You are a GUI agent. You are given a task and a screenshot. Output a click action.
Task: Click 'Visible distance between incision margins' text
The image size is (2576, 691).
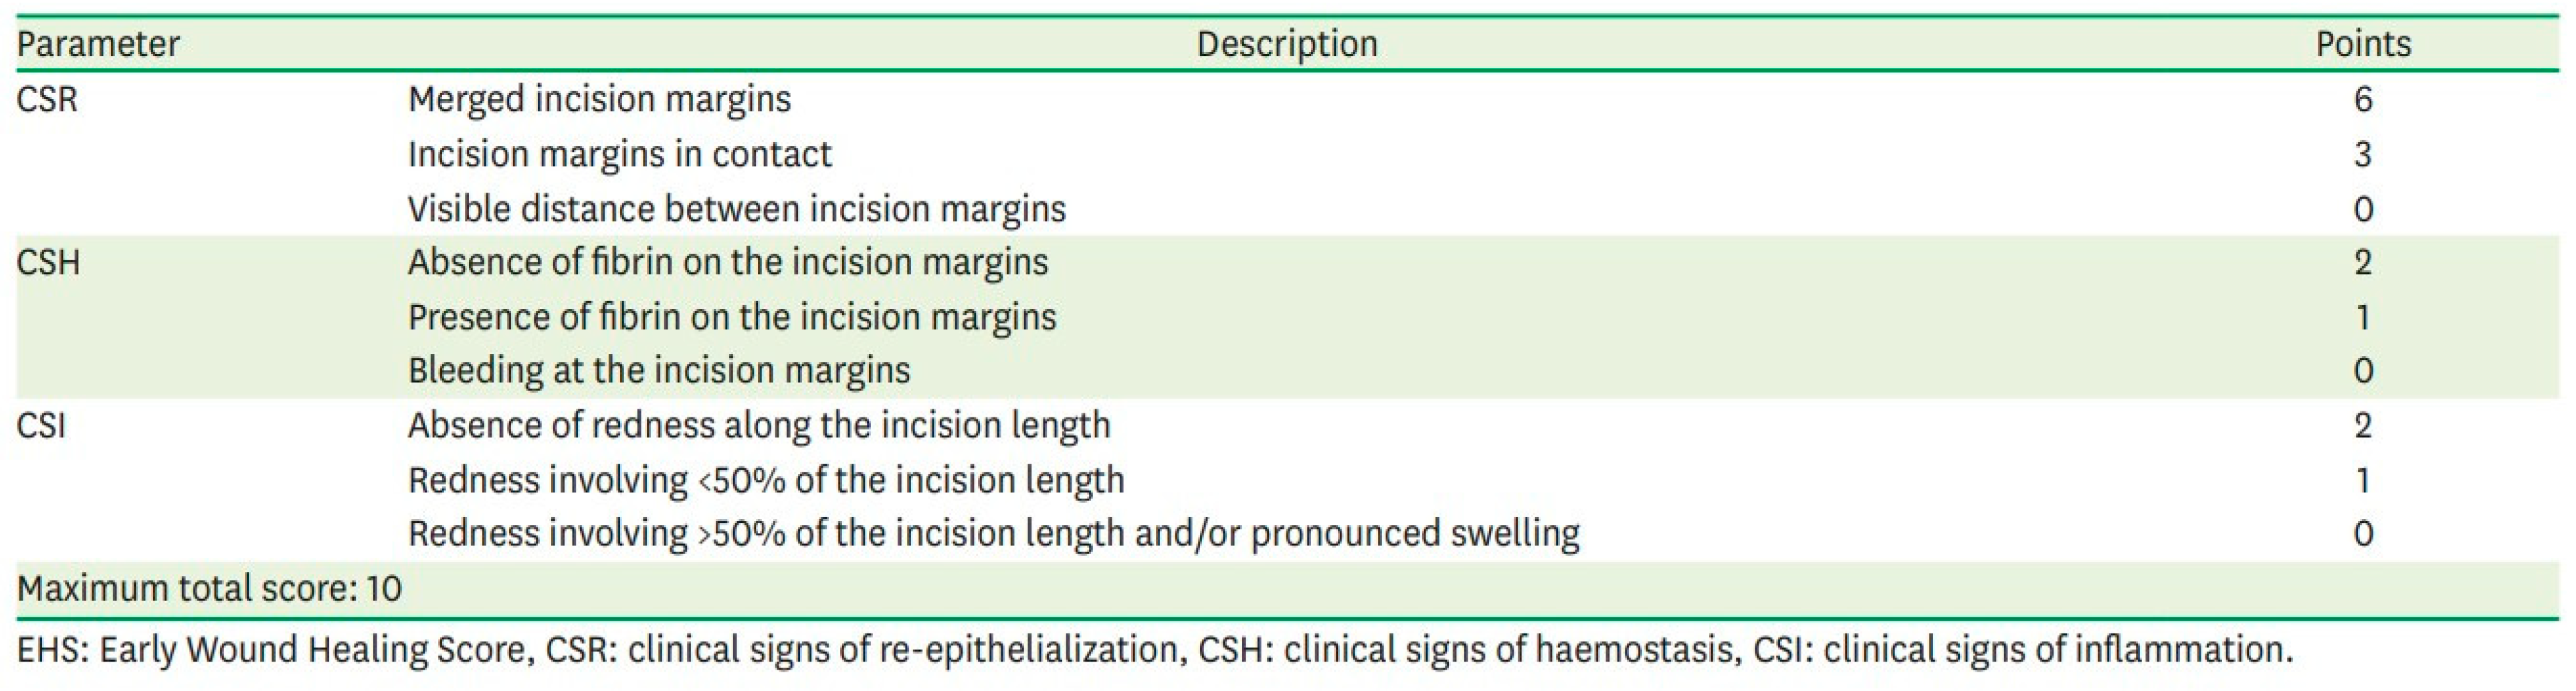[x=736, y=209]
